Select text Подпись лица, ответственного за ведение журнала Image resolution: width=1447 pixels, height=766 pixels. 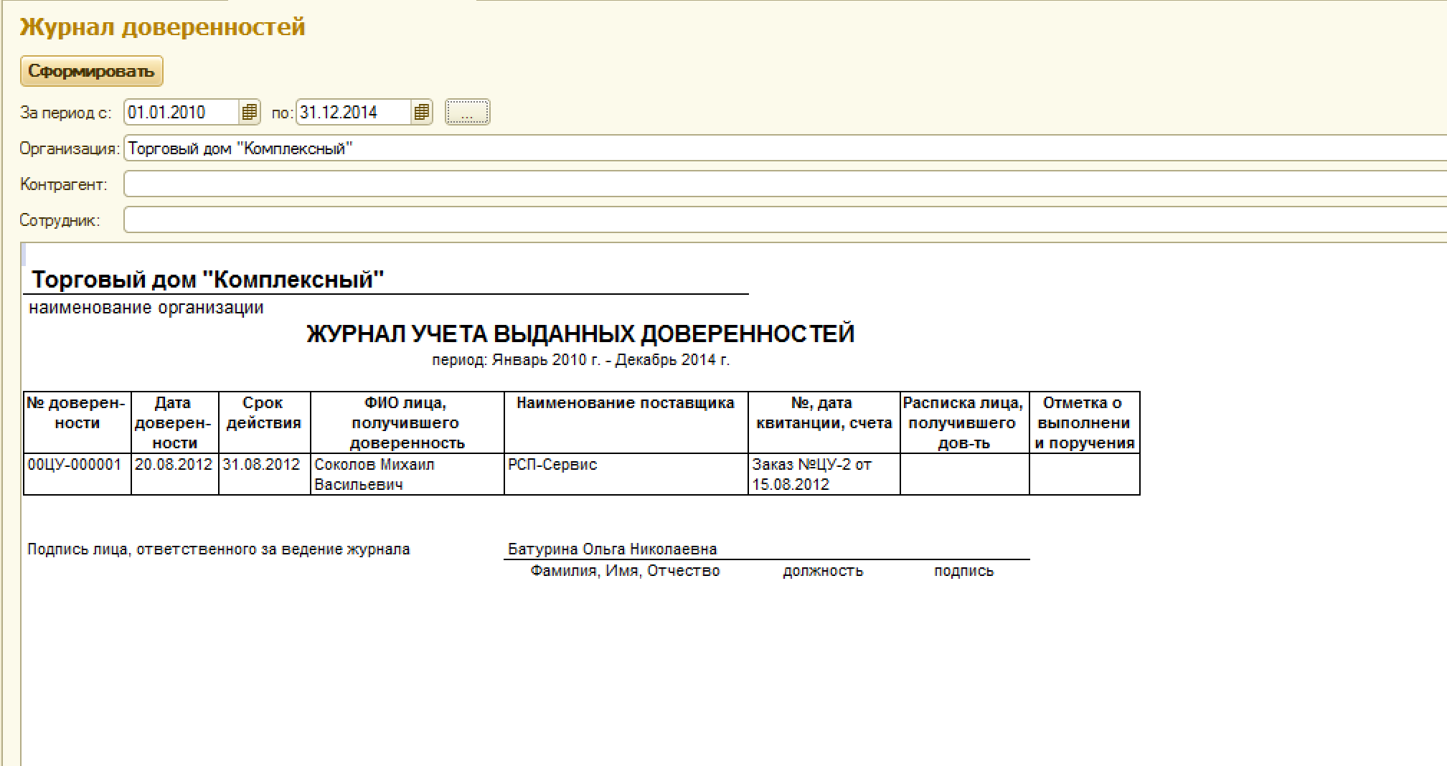(x=219, y=549)
